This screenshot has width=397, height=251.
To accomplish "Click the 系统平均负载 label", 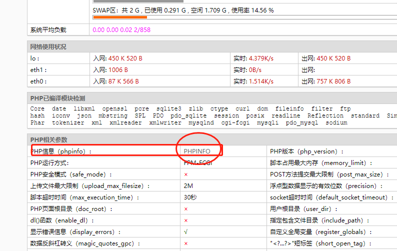I will (x=48, y=30).
